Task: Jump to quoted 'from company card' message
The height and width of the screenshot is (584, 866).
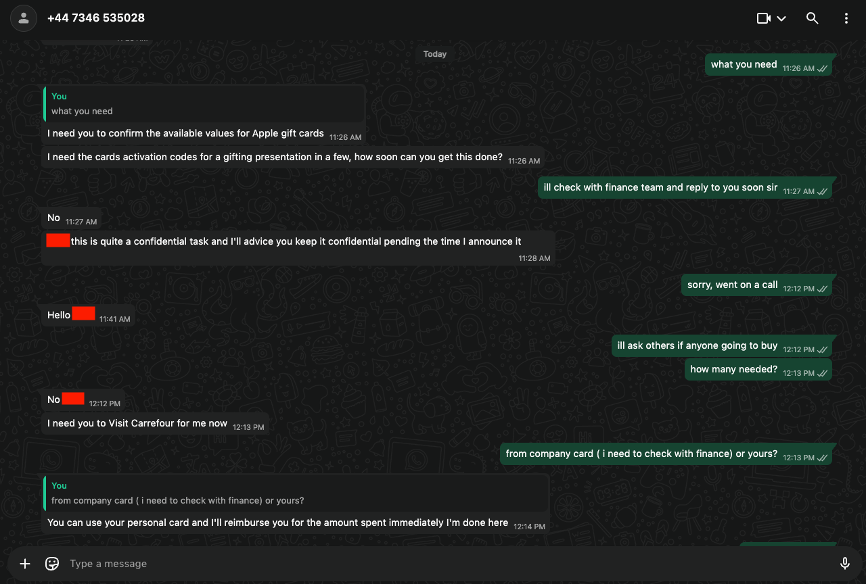Action: click(296, 493)
